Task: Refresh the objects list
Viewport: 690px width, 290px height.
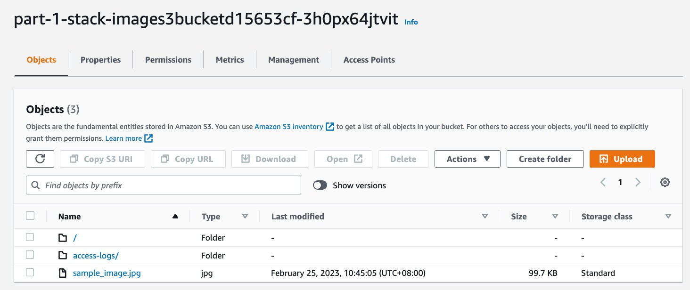Action: pos(40,159)
